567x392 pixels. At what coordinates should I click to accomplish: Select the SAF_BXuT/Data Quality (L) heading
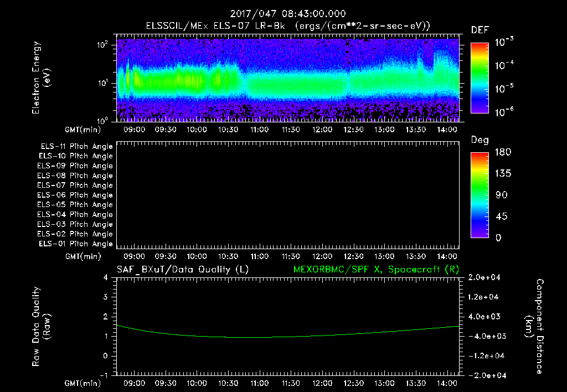pos(183,270)
